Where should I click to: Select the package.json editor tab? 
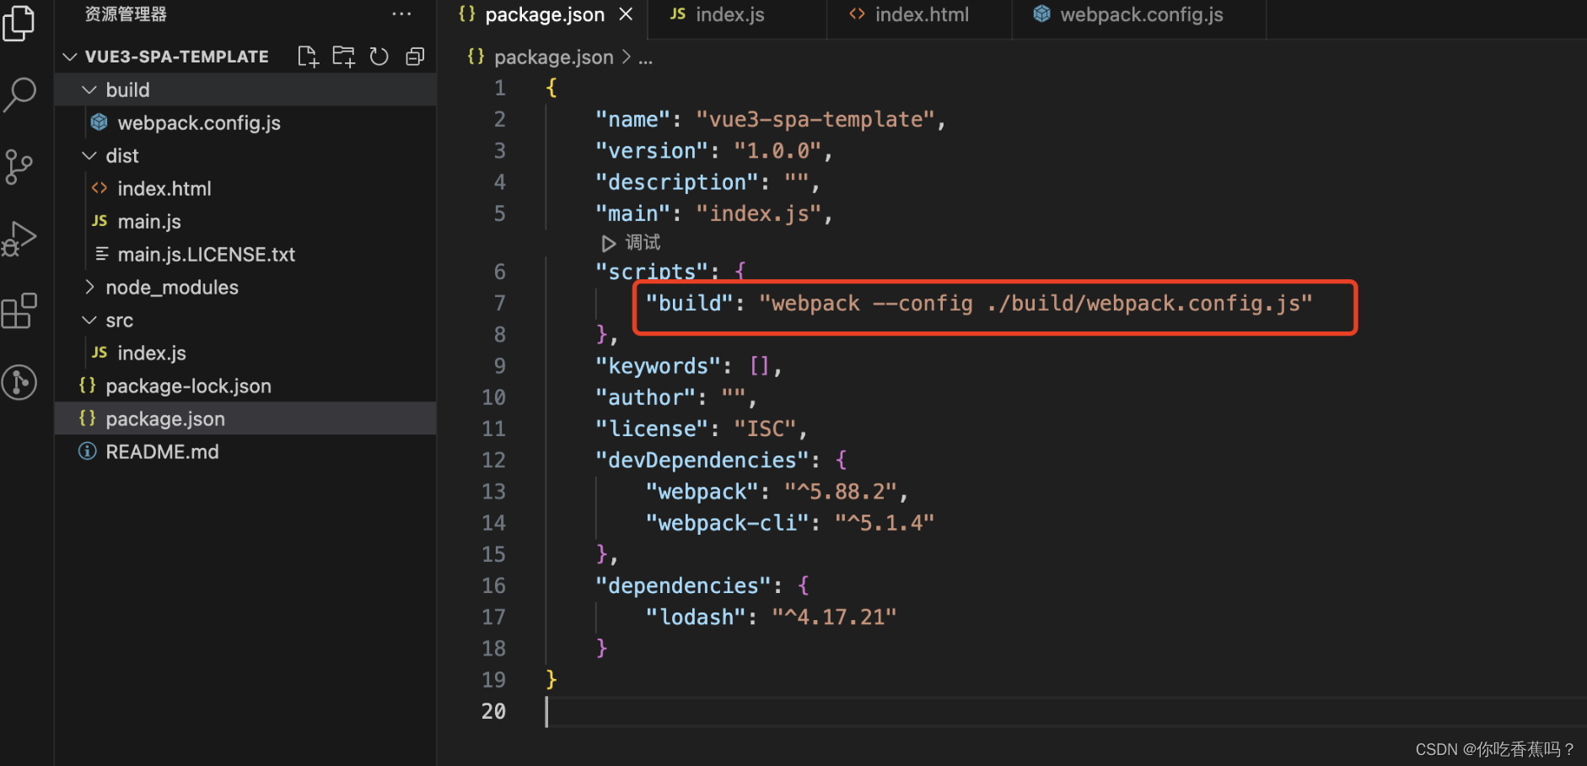coord(545,14)
